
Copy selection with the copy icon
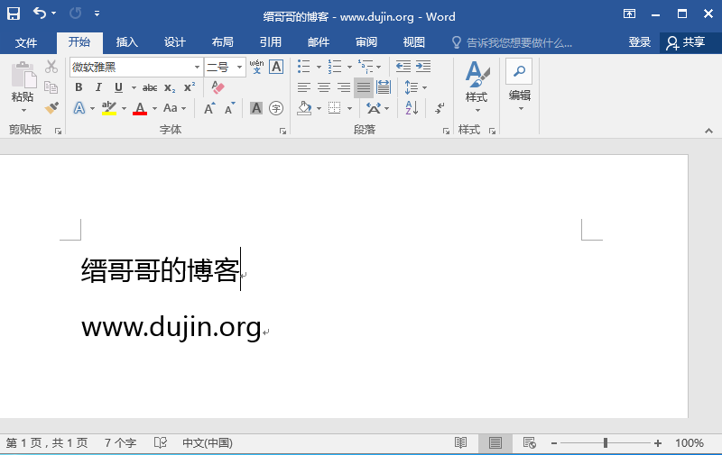pos(51,87)
